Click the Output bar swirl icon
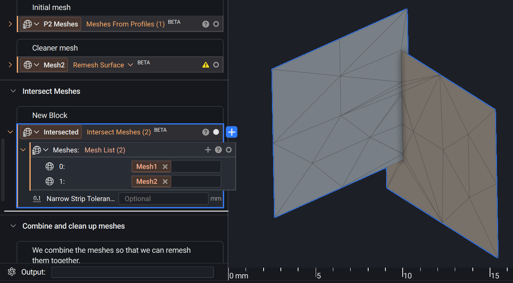This screenshot has width=513, height=283. coord(11,272)
